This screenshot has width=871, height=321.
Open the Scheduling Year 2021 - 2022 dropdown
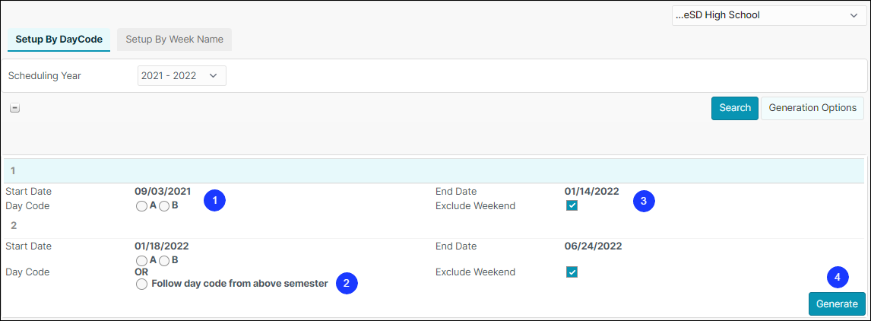(x=182, y=76)
